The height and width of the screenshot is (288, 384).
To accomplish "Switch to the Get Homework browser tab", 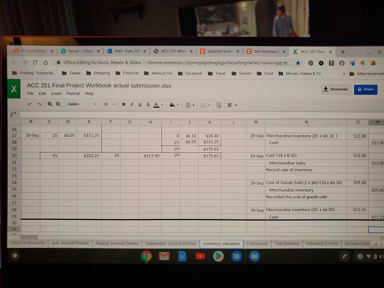I will 266,51.
